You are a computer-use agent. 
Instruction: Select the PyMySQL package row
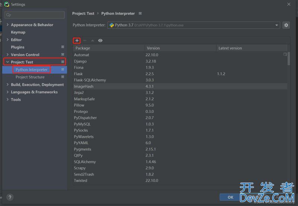180,124
